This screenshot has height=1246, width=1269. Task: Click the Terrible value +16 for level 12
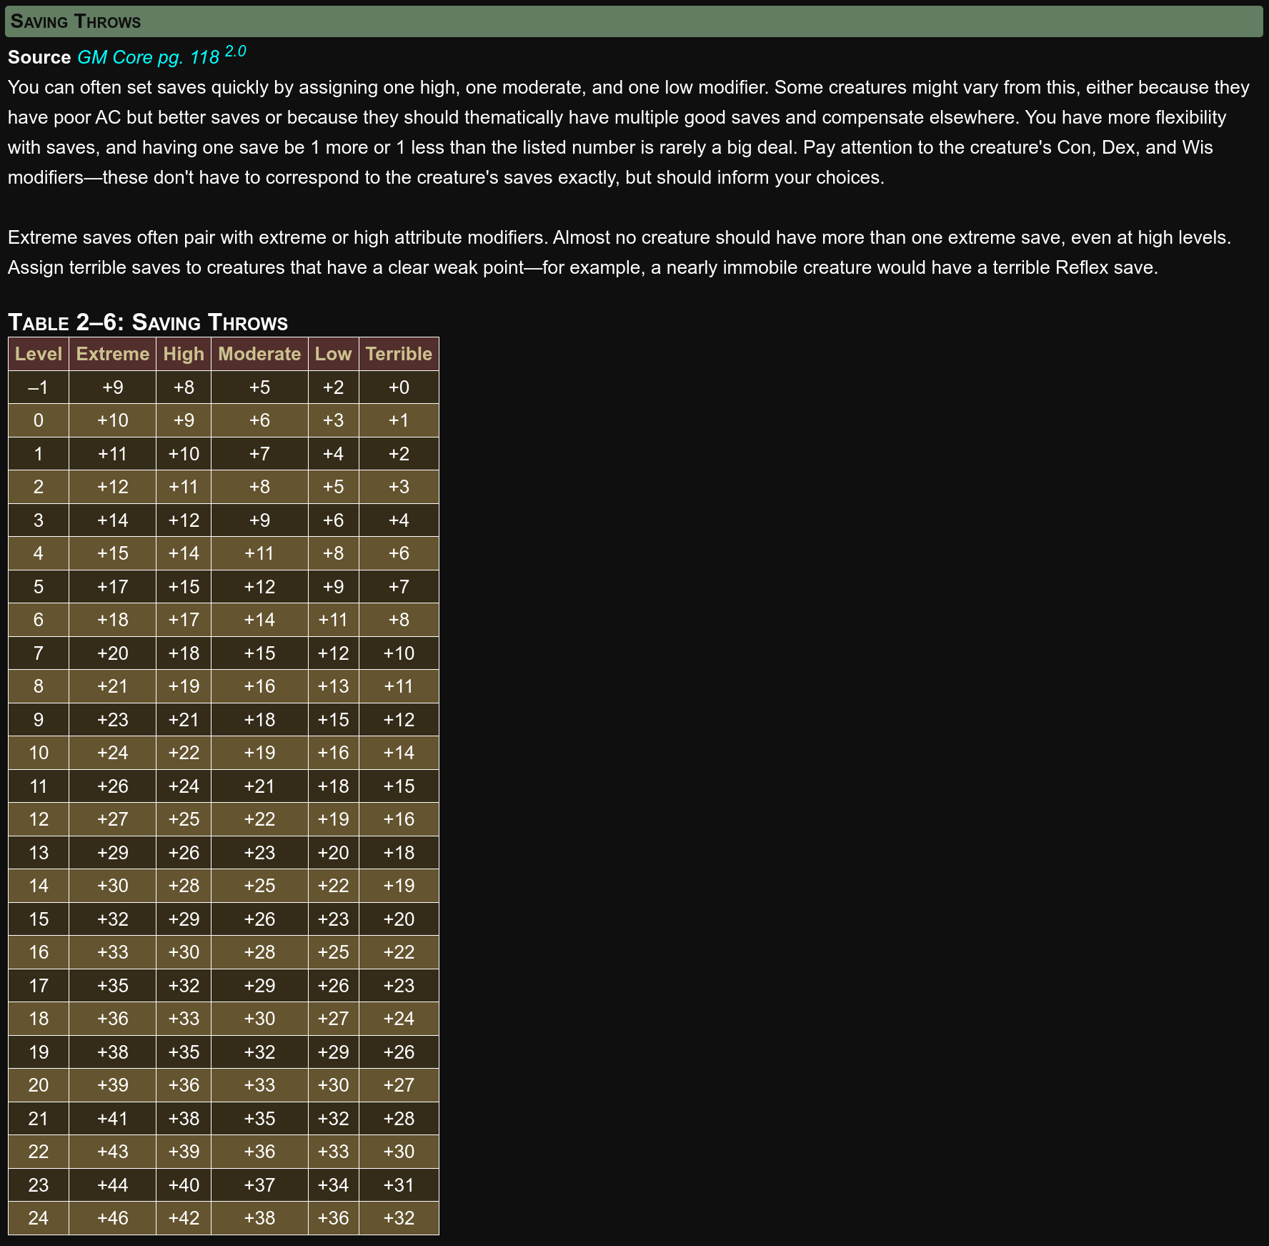pyautogui.click(x=399, y=819)
